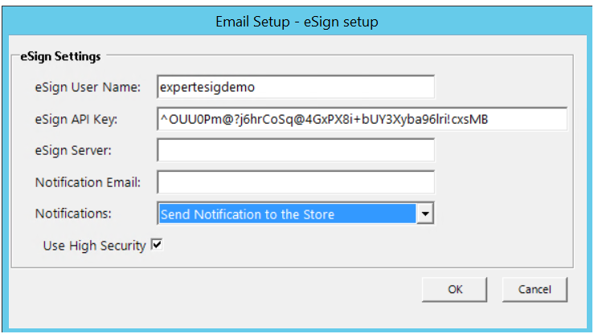Click the 'eSign API Key:' label

pyautogui.click(x=76, y=119)
